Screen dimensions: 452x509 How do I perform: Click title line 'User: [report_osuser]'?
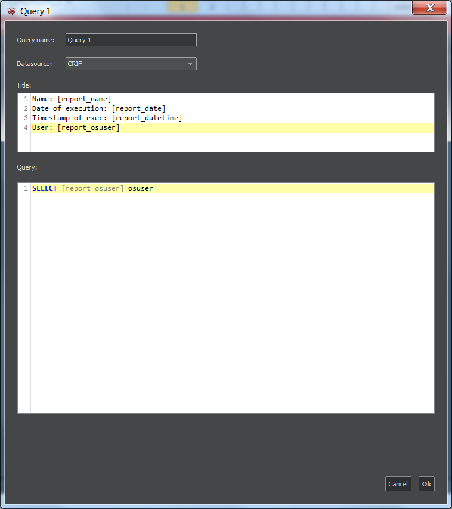76,127
